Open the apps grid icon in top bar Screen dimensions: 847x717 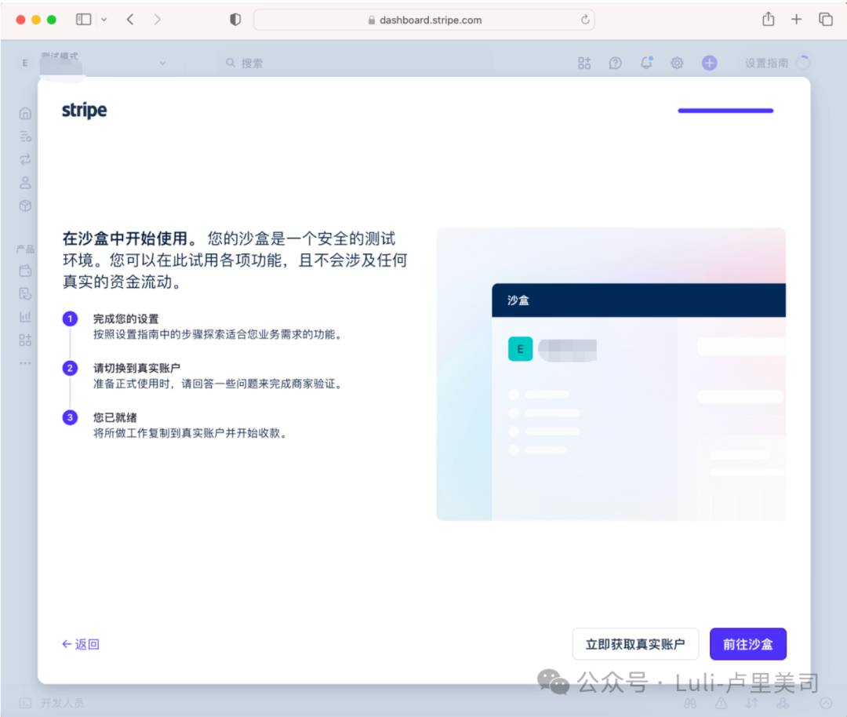click(x=584, y=64)
